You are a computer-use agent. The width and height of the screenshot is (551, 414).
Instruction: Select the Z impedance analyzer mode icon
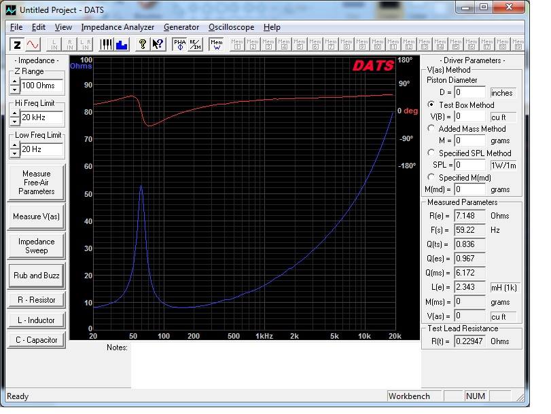(17, 45)
